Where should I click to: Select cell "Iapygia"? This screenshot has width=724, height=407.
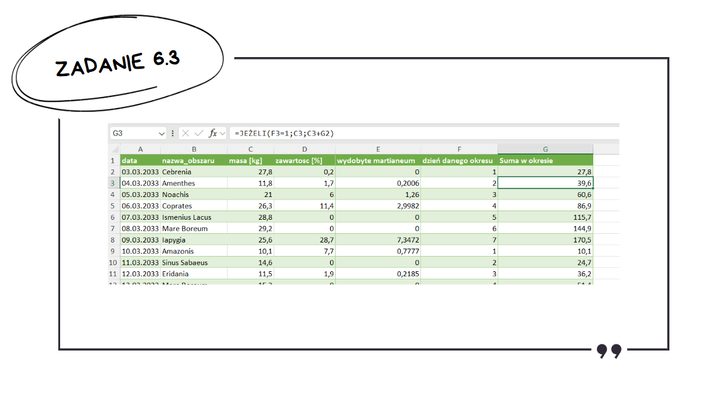tap(194, 240)
